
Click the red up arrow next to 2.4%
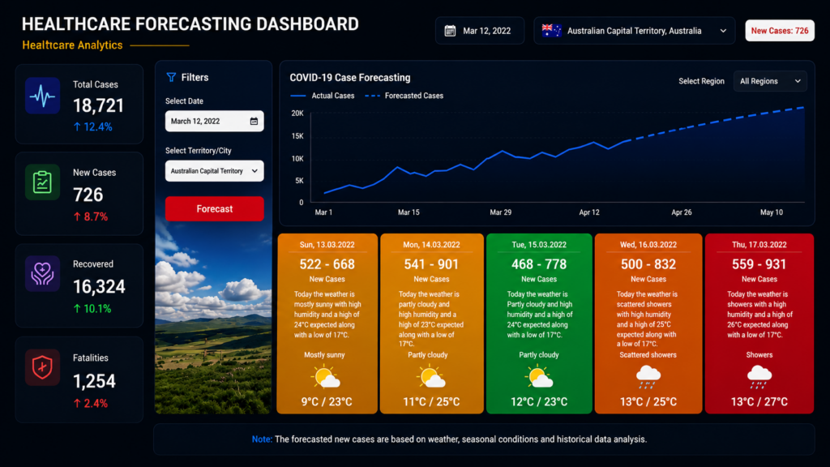click(x=77, y=404)
